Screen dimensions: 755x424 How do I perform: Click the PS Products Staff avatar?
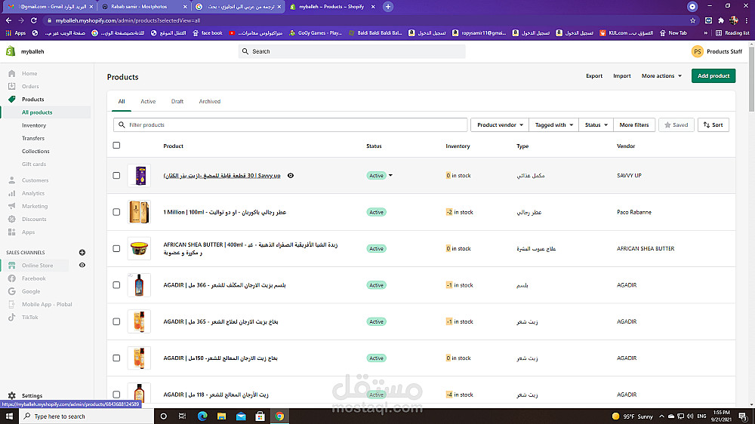pos(697,51)
